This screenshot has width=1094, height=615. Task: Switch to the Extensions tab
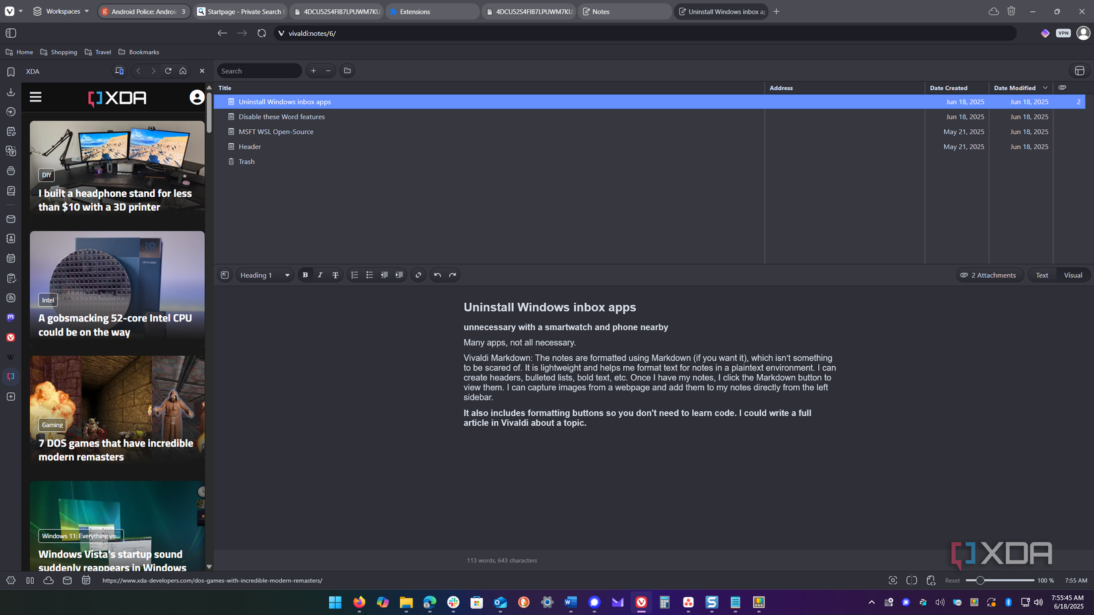[432, 11]
